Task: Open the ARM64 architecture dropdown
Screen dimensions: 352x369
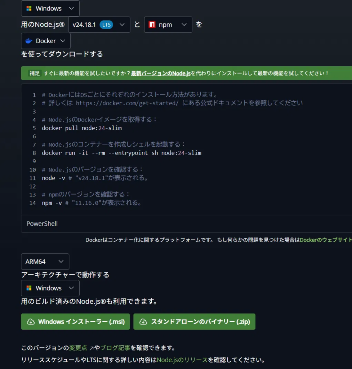Action: coord(45,262)
